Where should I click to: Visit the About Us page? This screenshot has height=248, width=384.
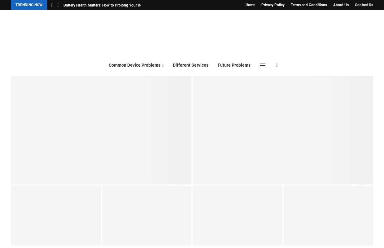pyautogui.click(x=341, y=5)
